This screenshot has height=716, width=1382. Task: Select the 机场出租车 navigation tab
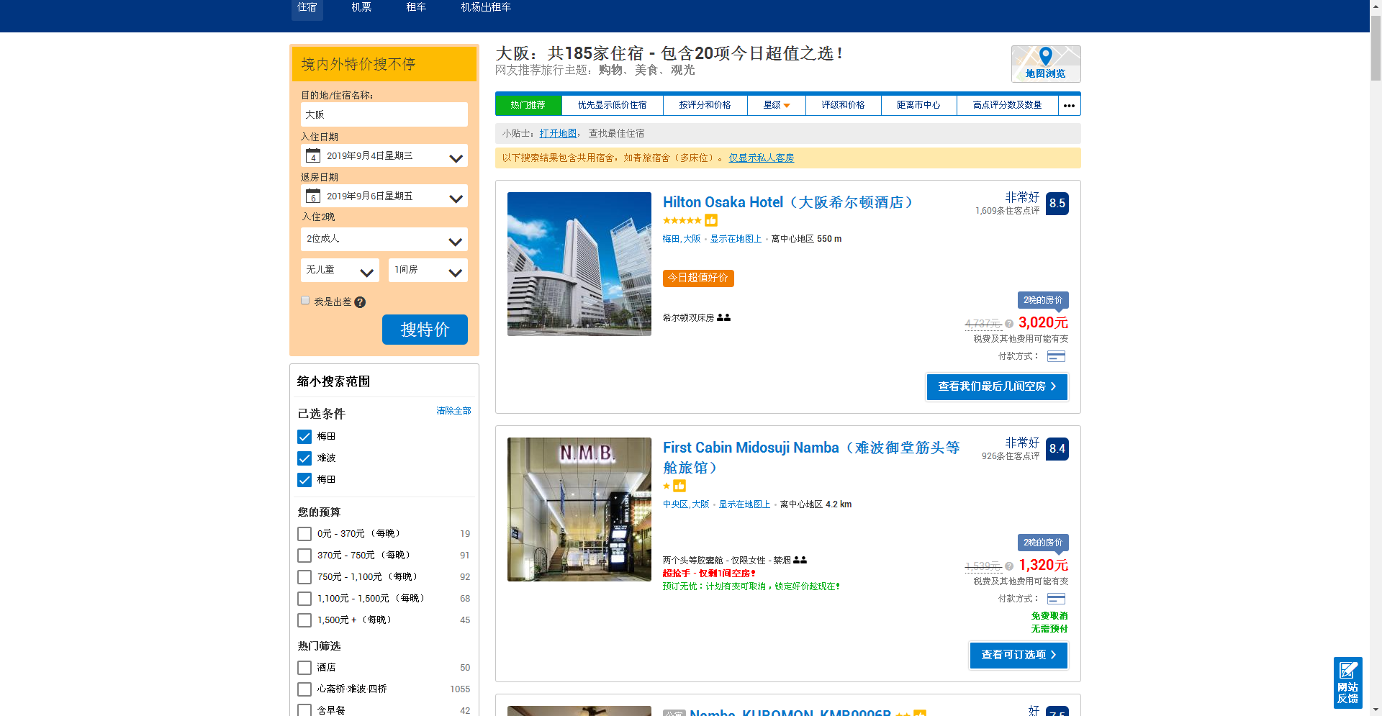[x=486, y=7]
